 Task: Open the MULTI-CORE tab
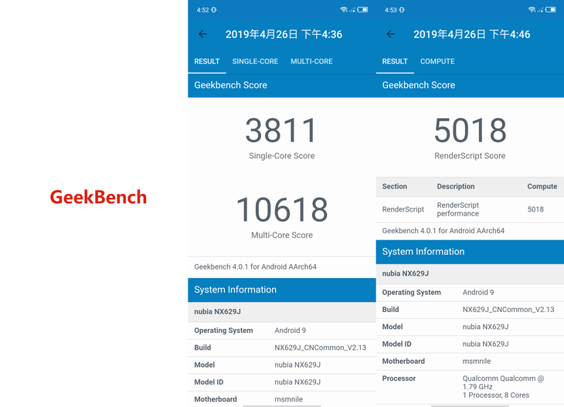[311, 62]
